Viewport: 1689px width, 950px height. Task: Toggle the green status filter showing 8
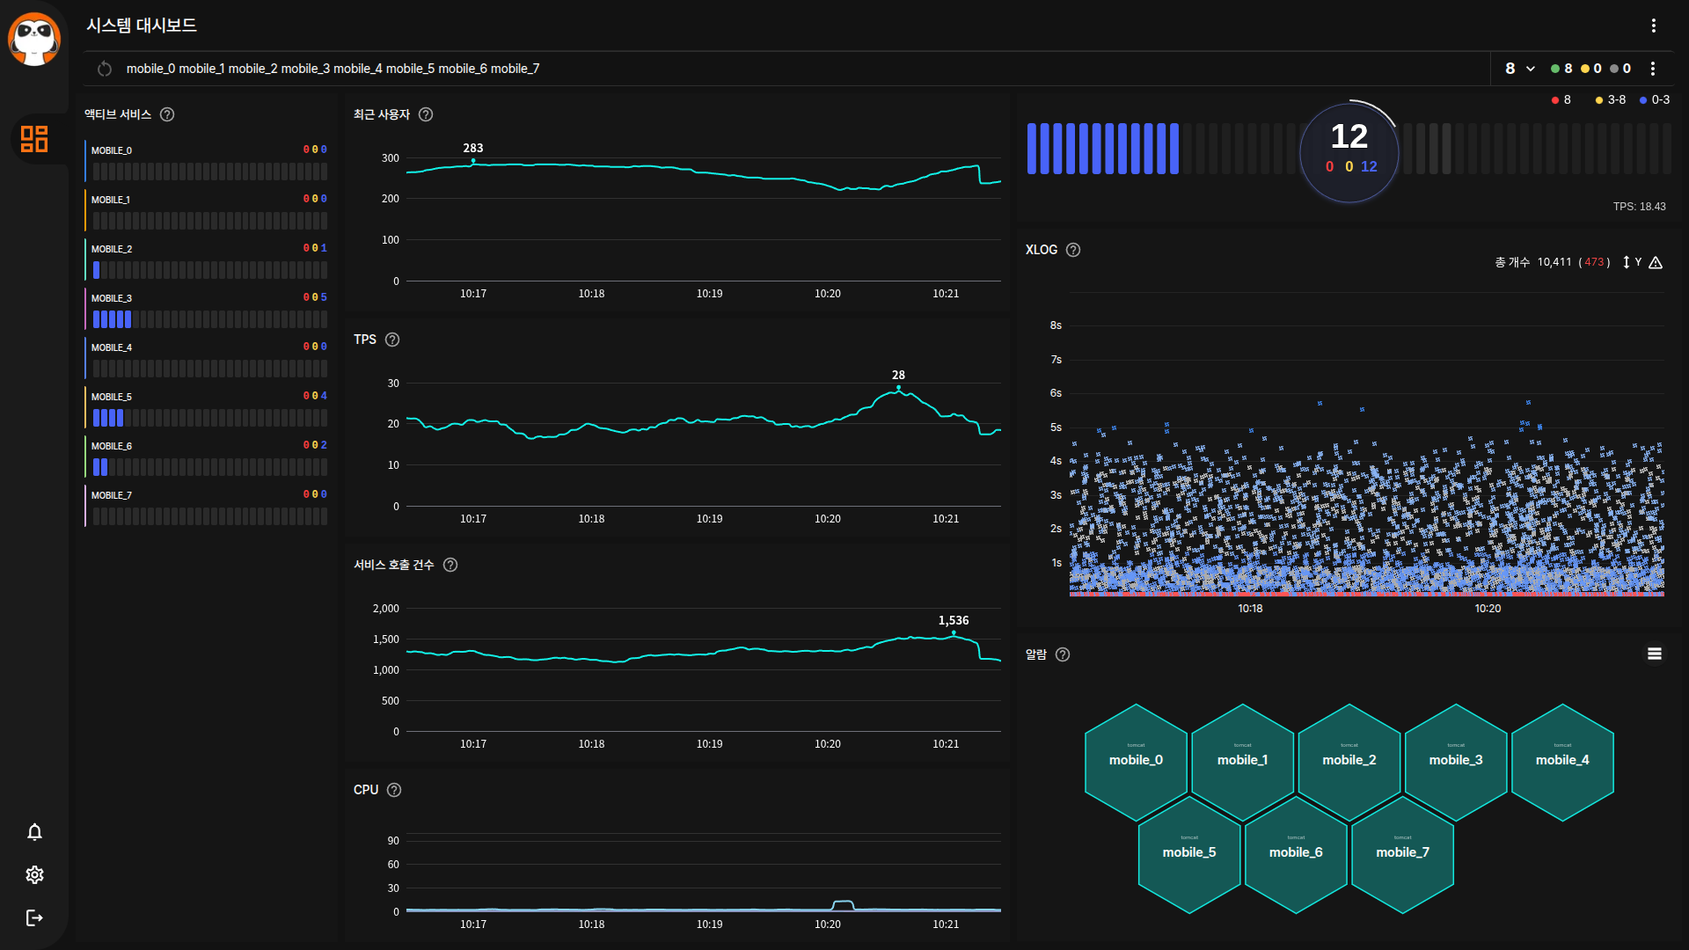pyautogui.click(x=1561, y=69)
